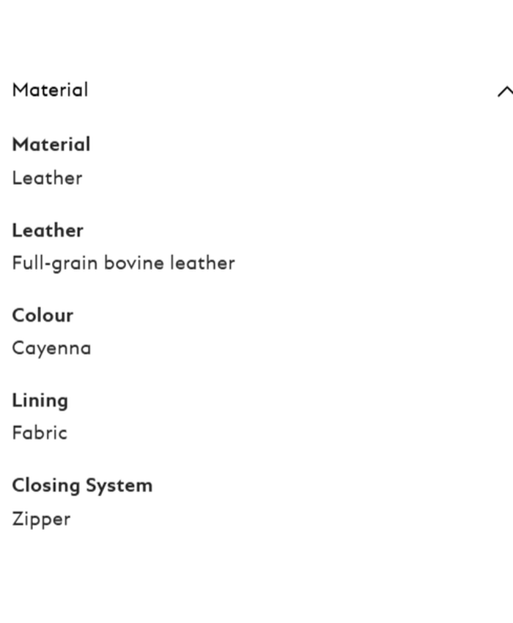Select the Fabric lining value
Image resolution: width=513 pixels, height=623 pixels.
coord(39,432)
